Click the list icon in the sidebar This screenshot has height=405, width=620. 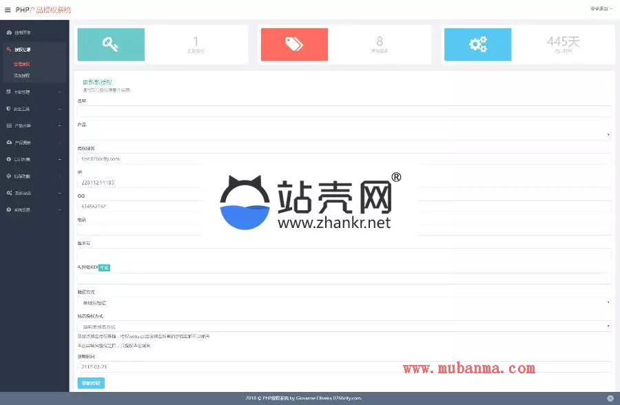9,126
